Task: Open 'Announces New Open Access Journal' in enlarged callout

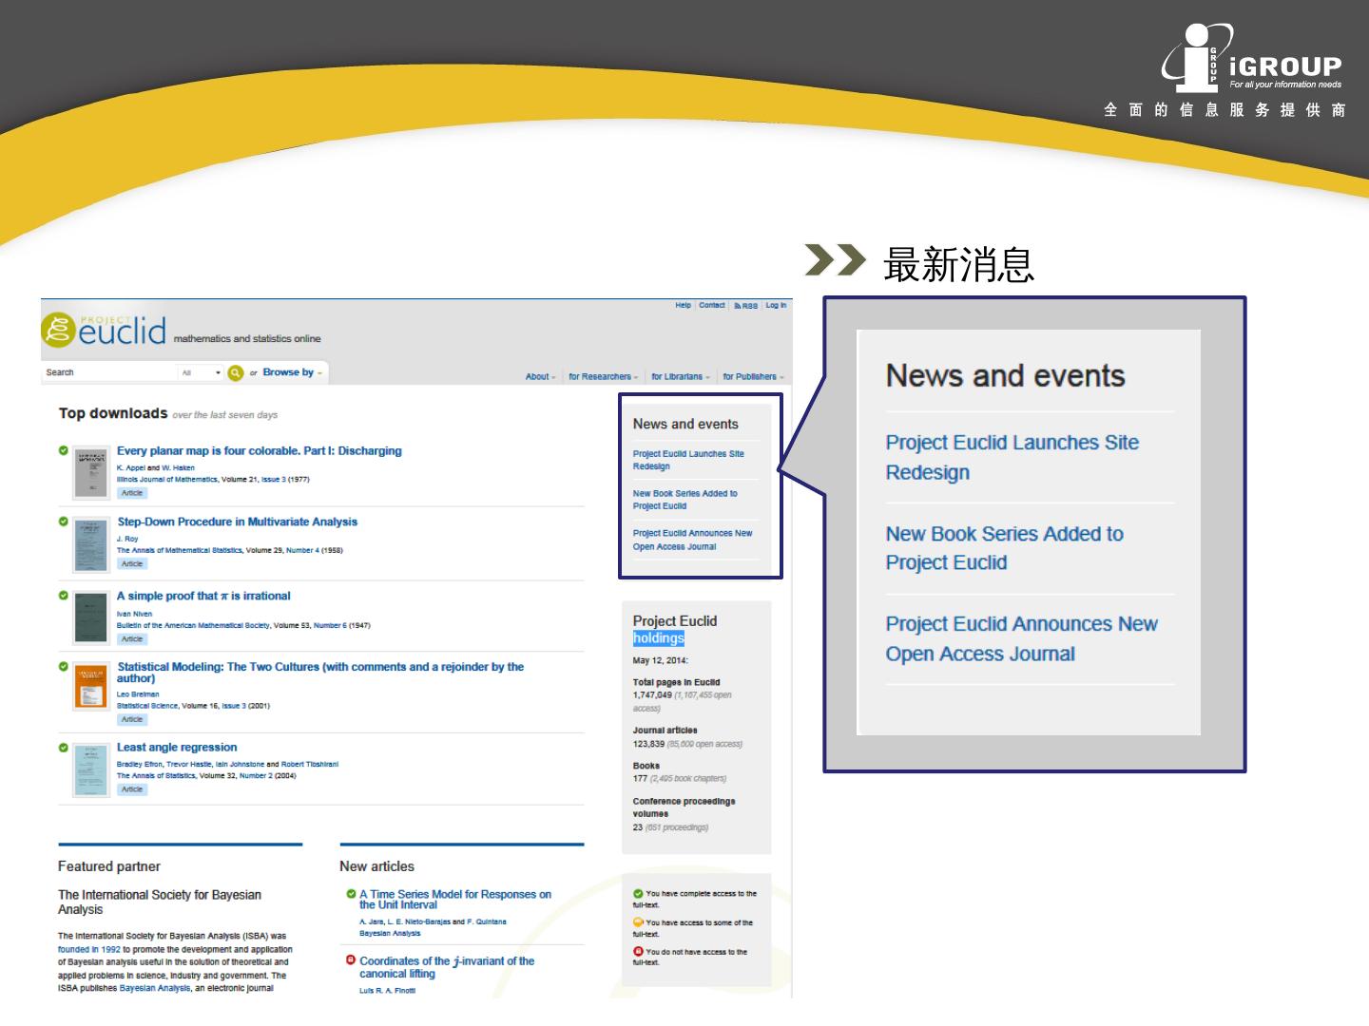Action: (1022, 638)
